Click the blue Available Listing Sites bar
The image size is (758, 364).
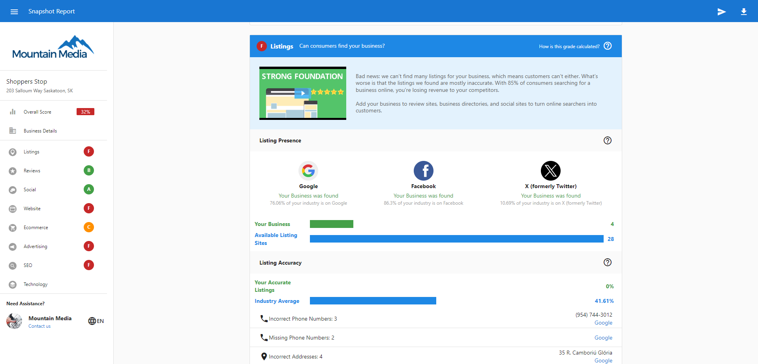click(x=457, y=239)
